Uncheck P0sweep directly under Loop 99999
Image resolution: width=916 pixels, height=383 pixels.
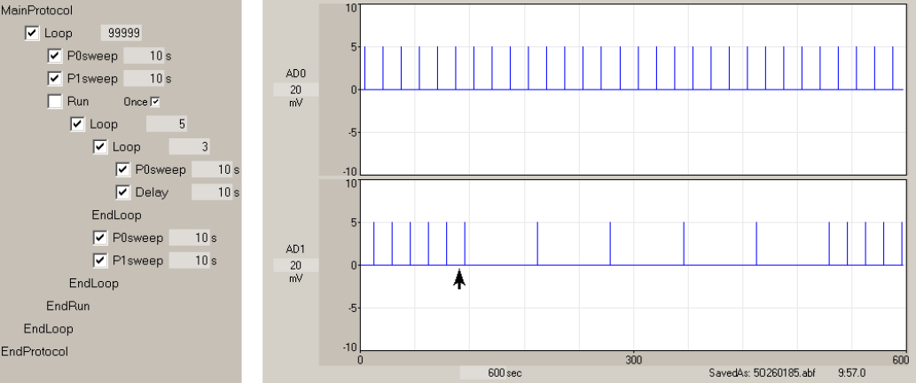(x=54, y=56)
